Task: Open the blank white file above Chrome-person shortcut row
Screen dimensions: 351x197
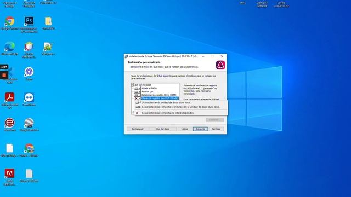Action: pos(9,148)
